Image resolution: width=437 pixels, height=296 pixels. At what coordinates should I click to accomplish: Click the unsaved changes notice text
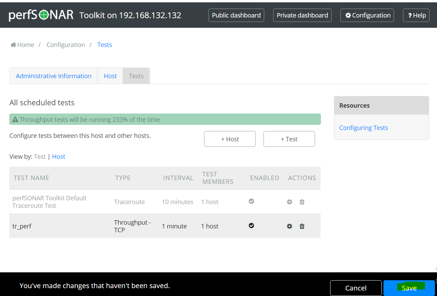(x=95, y=285)
